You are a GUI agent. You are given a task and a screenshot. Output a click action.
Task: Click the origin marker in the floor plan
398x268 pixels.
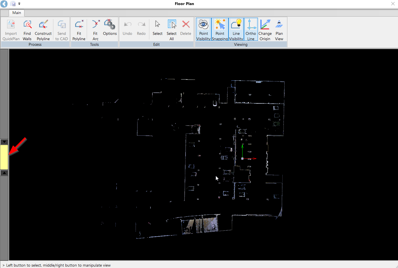click(242, 159)
